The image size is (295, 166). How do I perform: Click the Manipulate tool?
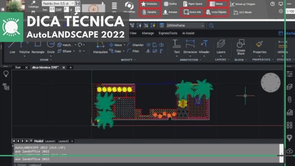click(100, 48)
